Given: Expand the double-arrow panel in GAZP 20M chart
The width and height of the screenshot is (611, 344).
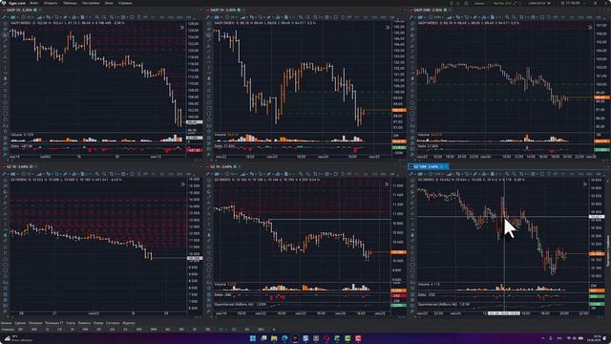Looking at the screenshot, I should coord(590,28).
